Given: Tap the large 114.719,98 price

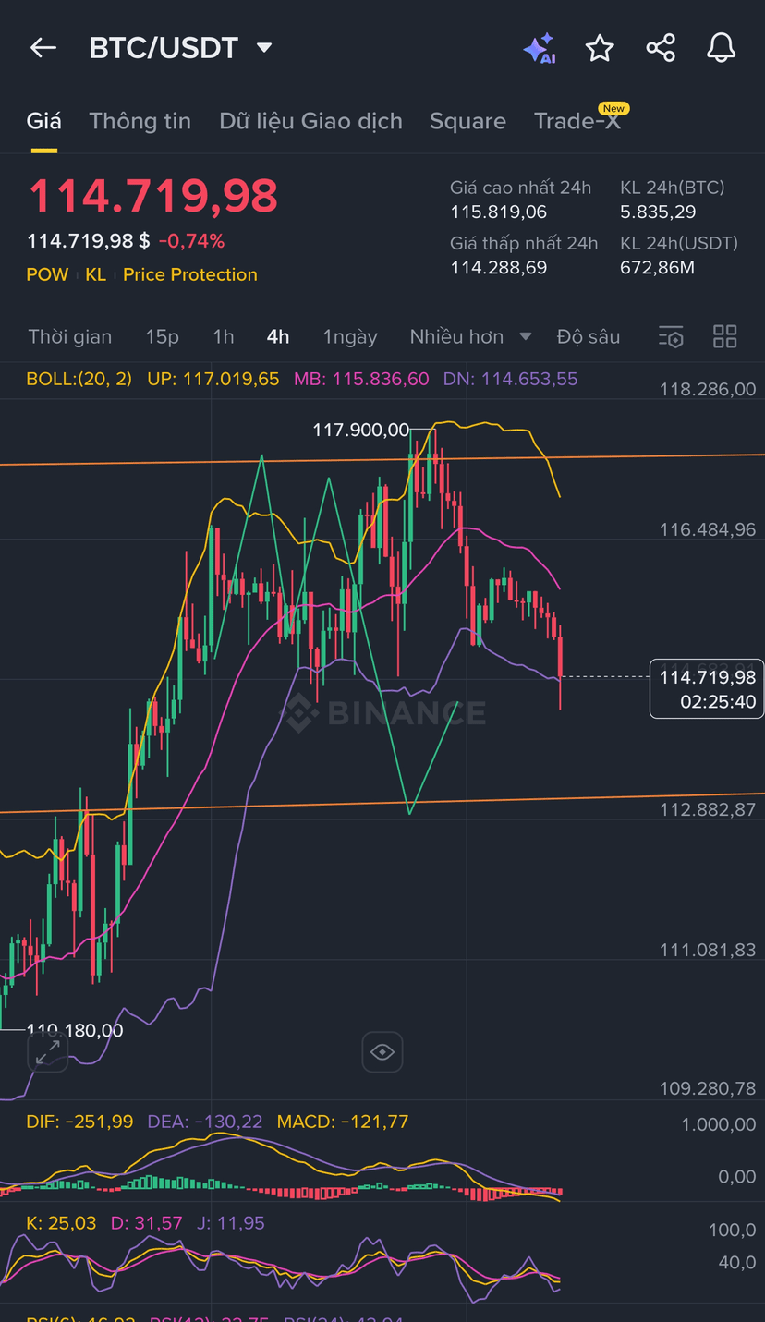Looking at the screenshot, I should pos(152,196).
